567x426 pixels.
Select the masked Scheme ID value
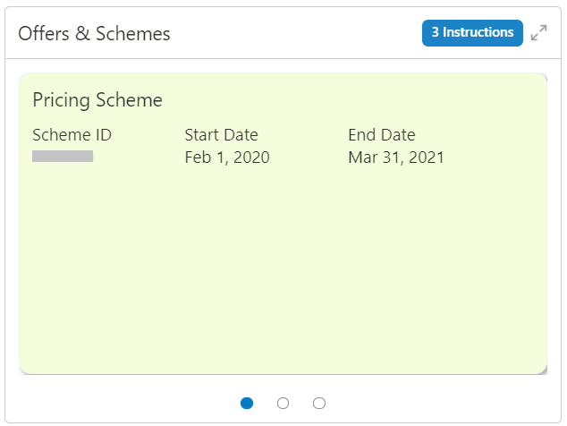(x=63, y=157)
